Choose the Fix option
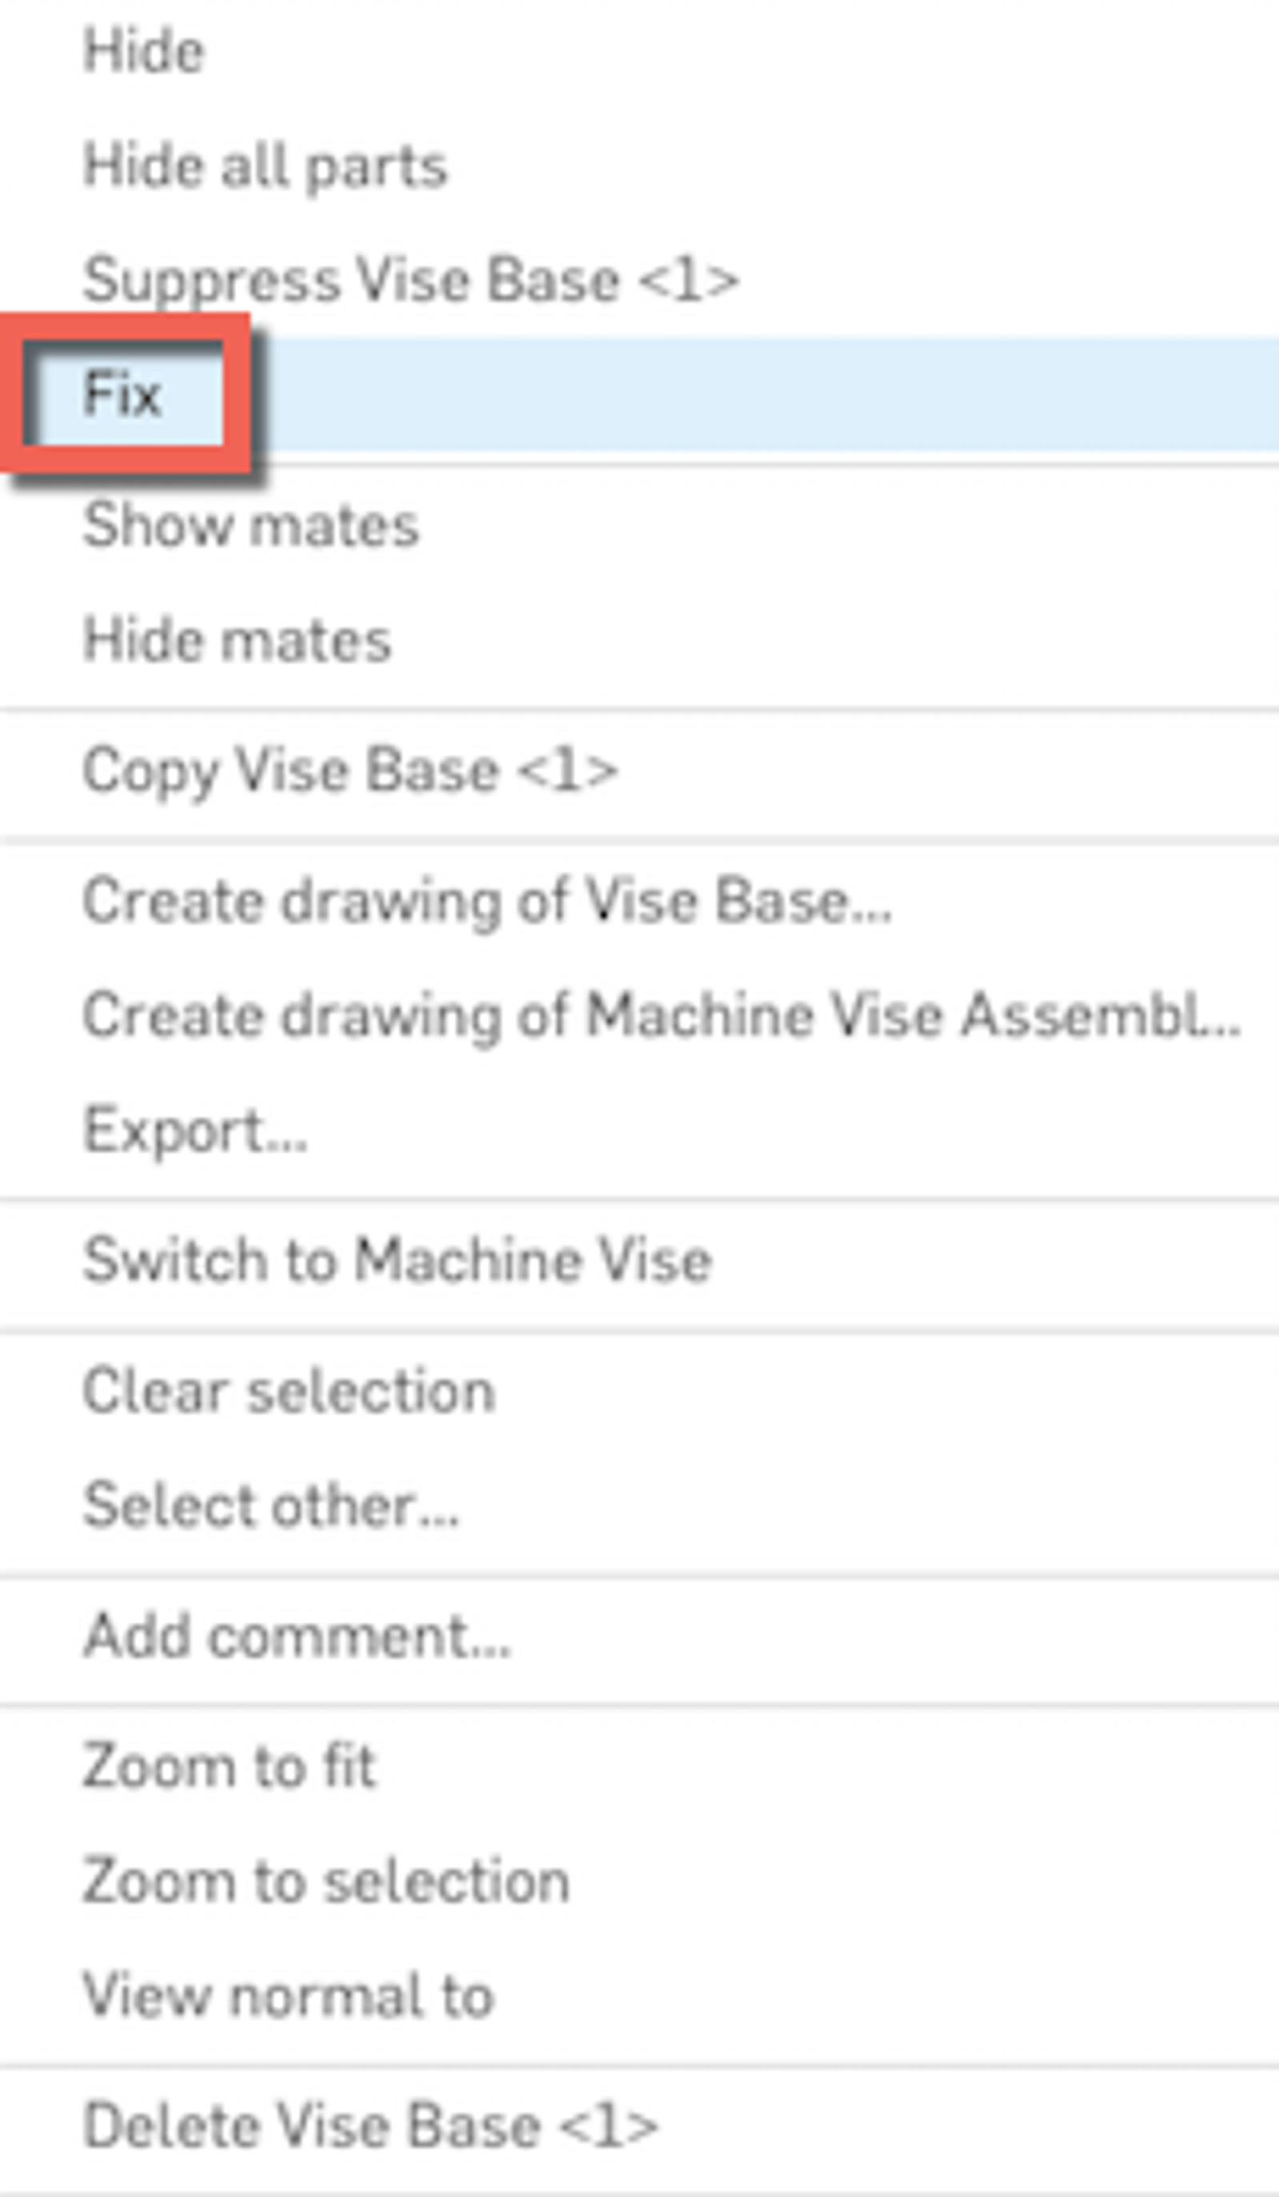Screen dimensions: 1279x2197 coord(123,393)
